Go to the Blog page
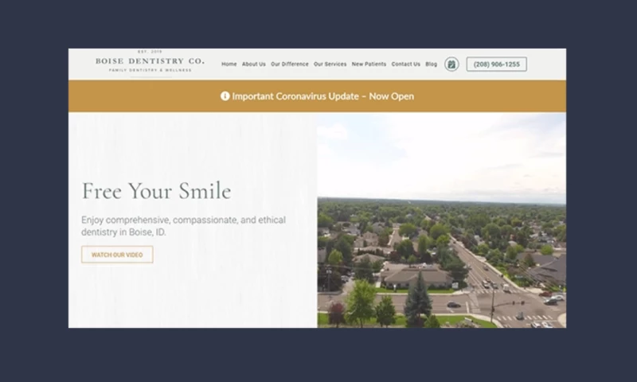This screenshot has width=637, height=382. (432, 64)
